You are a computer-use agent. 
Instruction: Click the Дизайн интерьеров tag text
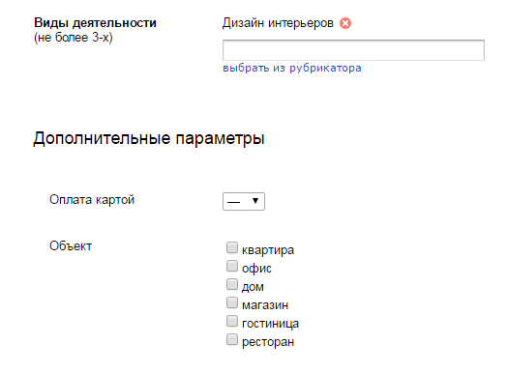coord(278,23)
